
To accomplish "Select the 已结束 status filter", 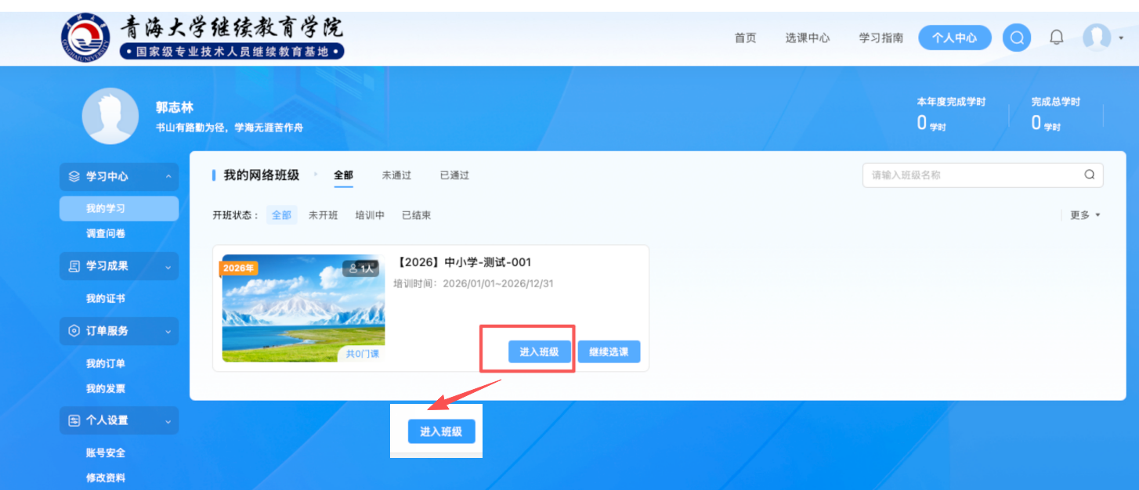I will [416, 215].
